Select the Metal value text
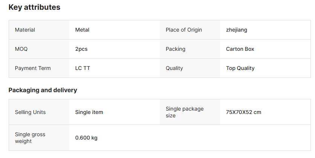The height and width of the screenshot is (158, 315). click(x=82, y=30)
